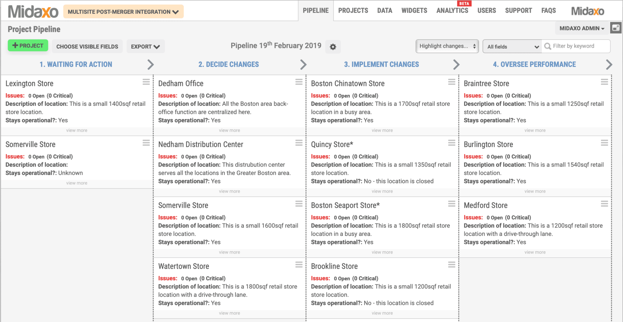Expand view more on Quincy Store card
623x322 pixels.
382,191
